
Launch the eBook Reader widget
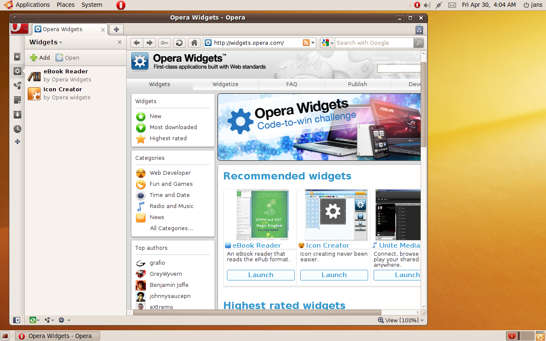(x=261, y=275)
